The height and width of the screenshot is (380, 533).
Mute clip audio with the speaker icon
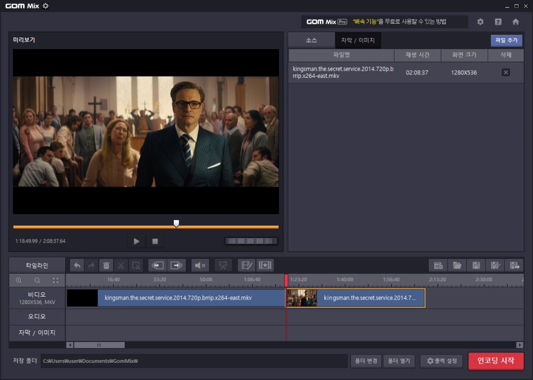click(x=200, y=265)
